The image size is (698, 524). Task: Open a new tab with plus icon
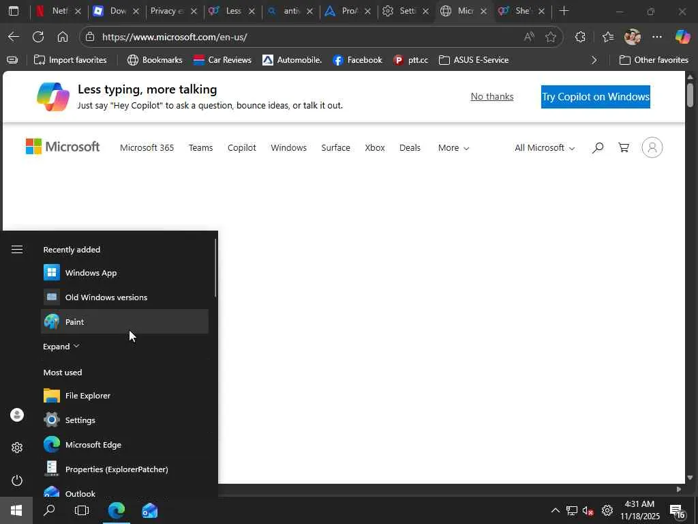[x=564, y=11]
